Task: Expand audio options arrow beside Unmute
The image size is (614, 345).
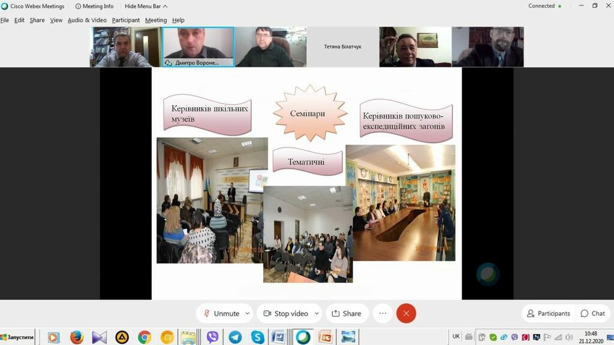Action: (x=247, y=313)
